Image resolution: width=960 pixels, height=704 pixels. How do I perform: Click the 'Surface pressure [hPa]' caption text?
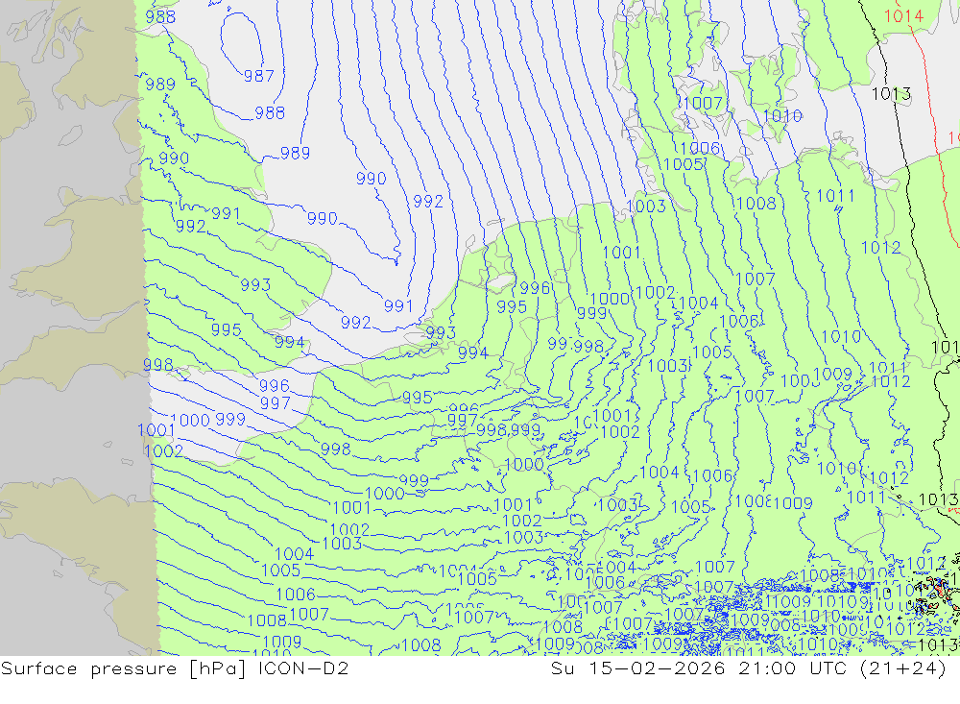click(x=124, y=668)
